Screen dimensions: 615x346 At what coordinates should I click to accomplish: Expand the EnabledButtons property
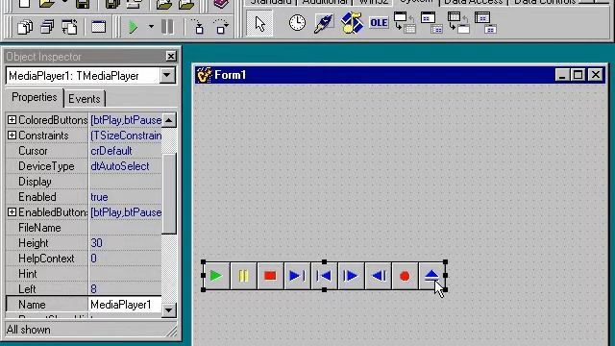tap(12, 212)
